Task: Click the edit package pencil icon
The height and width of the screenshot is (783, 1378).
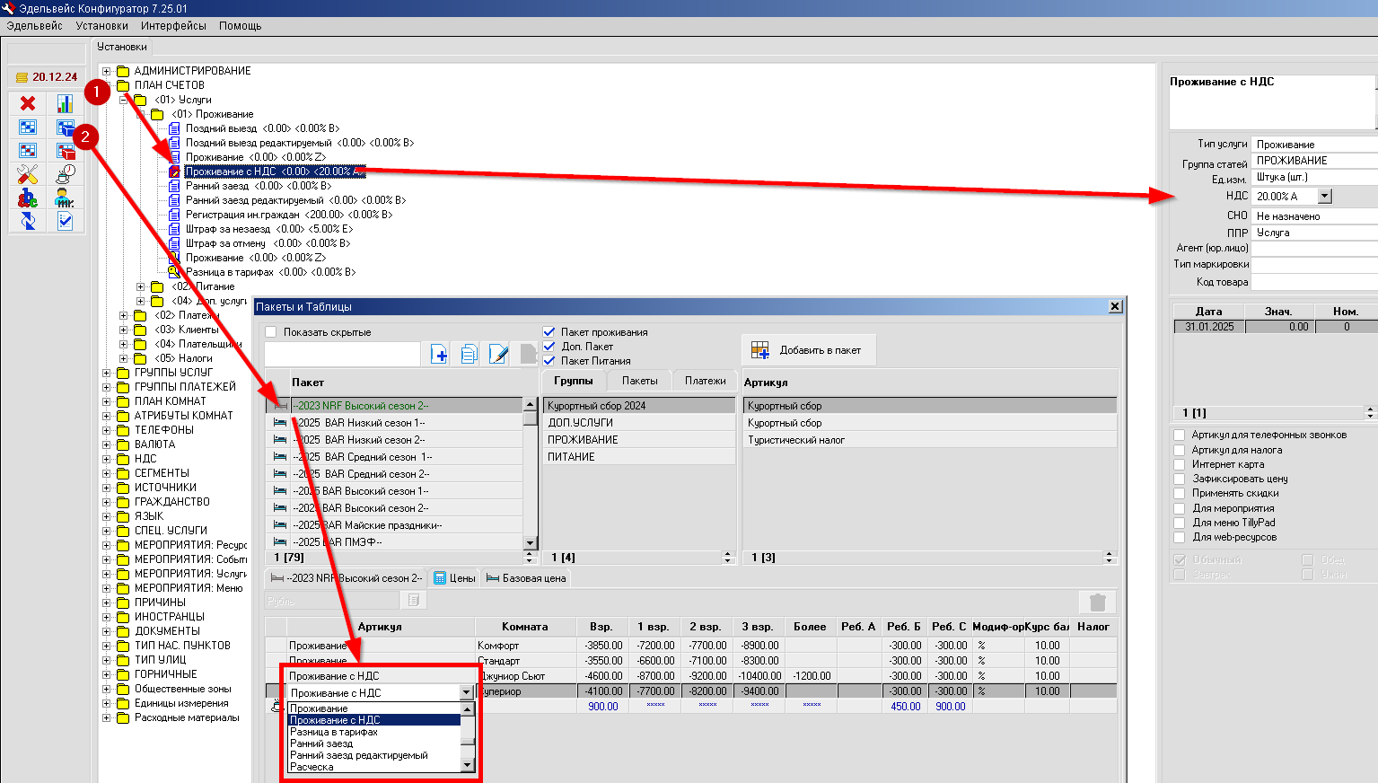Action: click(498, 355)
